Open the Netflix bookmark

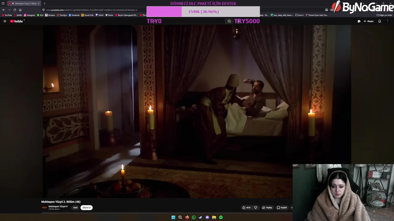tap(18, 15)
